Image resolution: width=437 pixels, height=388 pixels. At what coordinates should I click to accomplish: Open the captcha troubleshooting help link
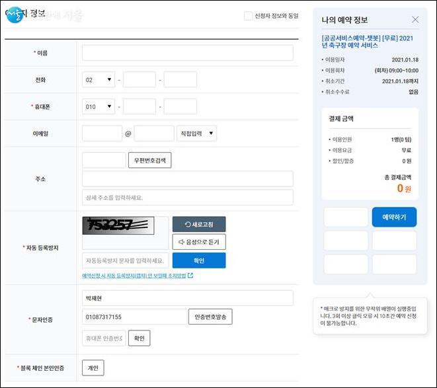[x=134, y=276]
